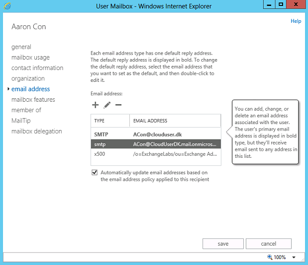
Task: Show the member of section
Action: pos(26,110)
